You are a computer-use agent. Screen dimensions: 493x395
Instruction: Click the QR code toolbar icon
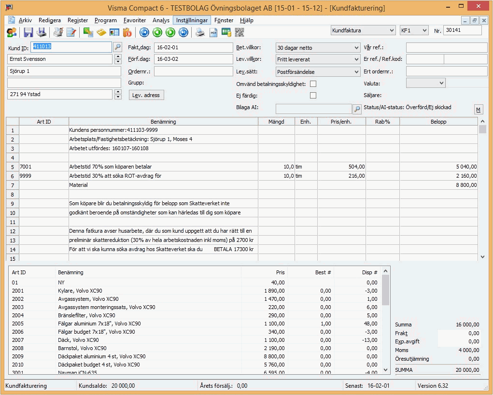(x=239, y=32)
